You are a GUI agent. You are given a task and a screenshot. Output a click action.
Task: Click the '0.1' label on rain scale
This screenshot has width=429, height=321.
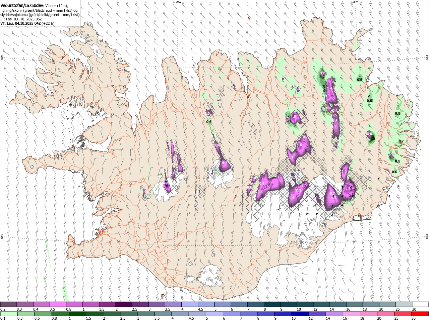[x=3, y=319]
